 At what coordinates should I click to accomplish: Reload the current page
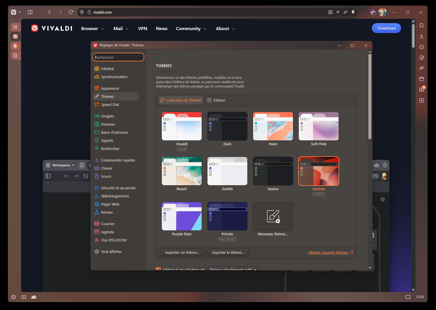click(71, 12)
